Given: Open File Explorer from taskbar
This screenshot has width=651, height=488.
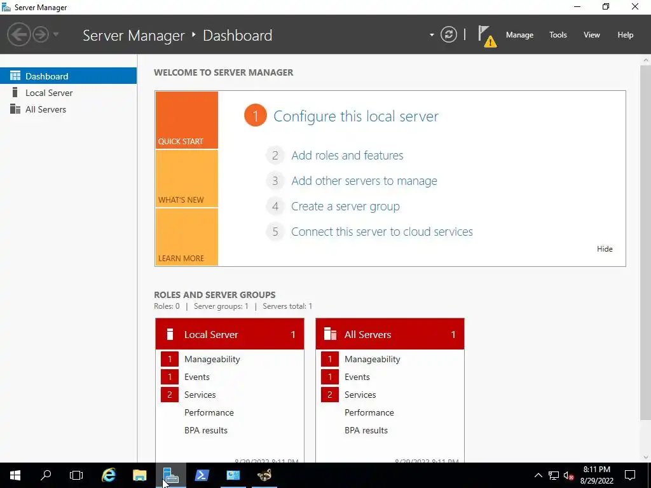Looking at the screenshot, I should [x=140, y=475].
